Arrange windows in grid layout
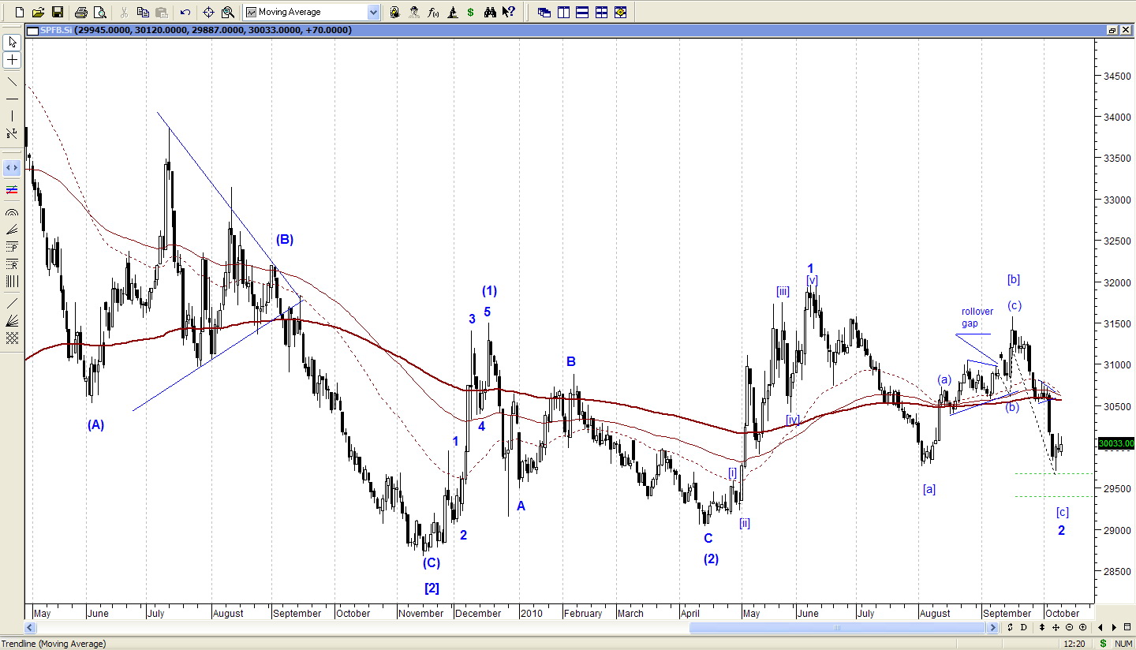This screenshot has height=650, width=1136. 601,12
